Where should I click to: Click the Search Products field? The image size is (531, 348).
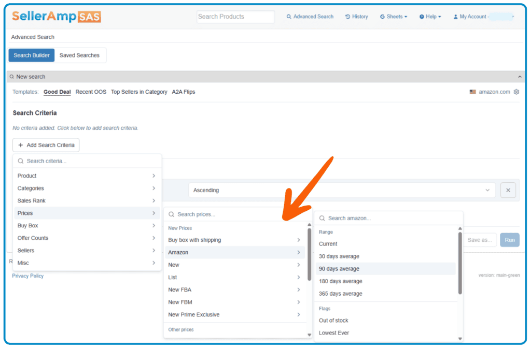(x=235, y=17)
